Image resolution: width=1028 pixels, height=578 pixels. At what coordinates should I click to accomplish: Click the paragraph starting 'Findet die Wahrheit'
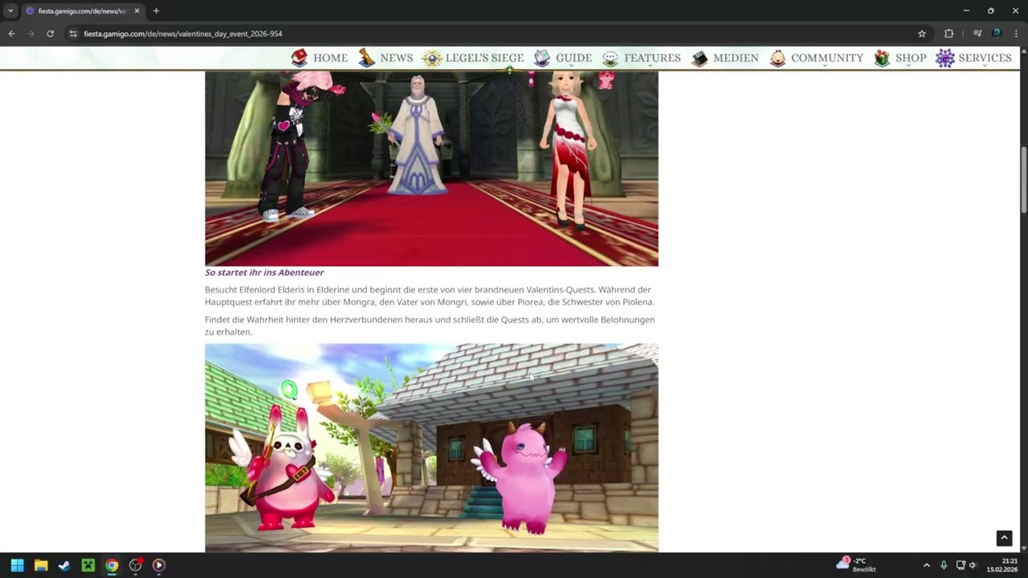click(x=430, y=326)
